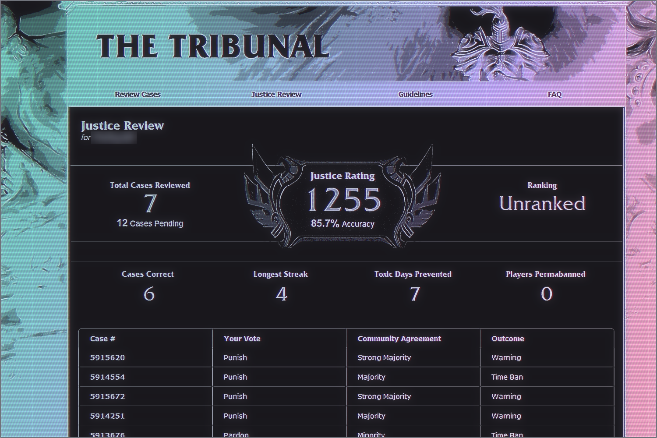Viewport: 657px width, 438px height.
Task: Click Time Ban outcome for case 5914554
Action: click(507, 377)
